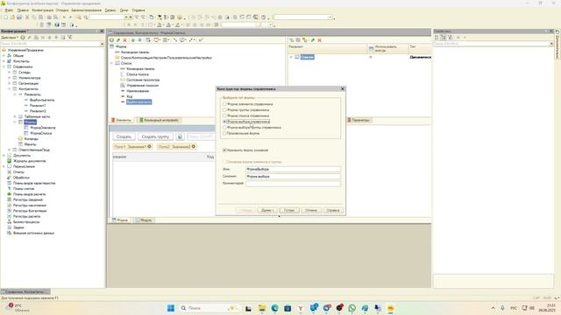Collapse the "Справочники" tree node
The height and width of the screenshot is (315, 561).
(4, 66)
